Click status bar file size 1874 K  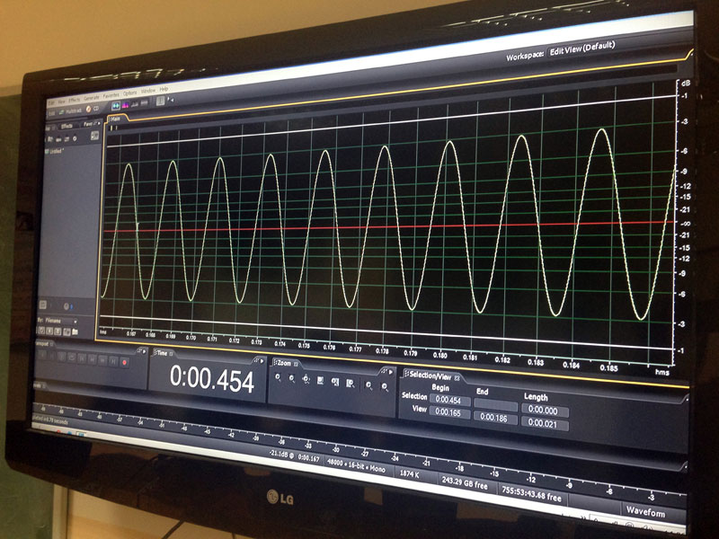coord(410,475)
